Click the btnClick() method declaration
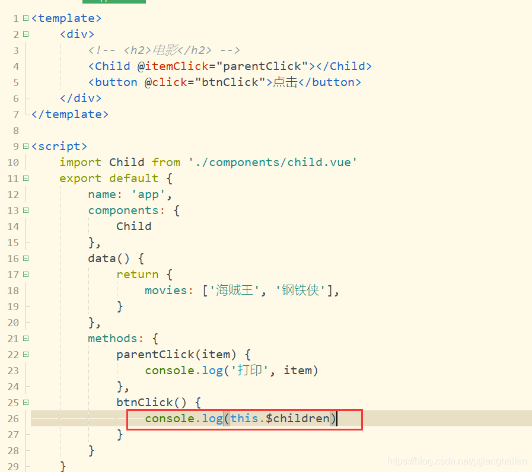The image size is (532, 472). click(x=151, y=403)
